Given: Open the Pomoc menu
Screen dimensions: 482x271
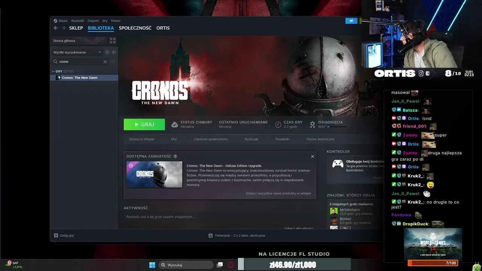Looking at the screenshot, I should tap(116, 21).
